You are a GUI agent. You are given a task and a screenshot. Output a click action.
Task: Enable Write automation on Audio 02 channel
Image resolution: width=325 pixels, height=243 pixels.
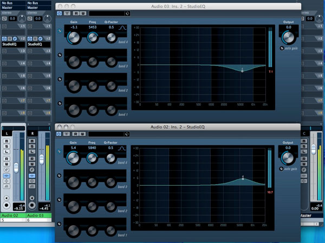pyautogui.click(x=6, y=164)
